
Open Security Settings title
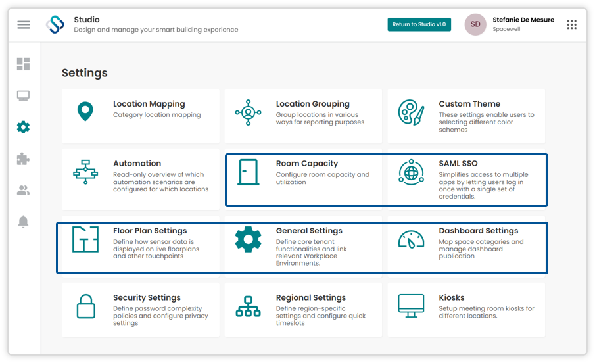(x=147, y=297)
